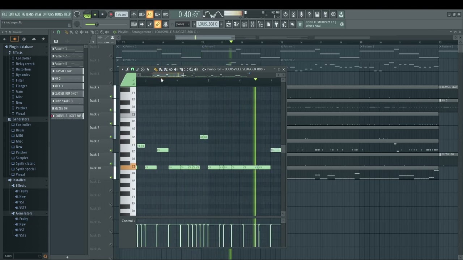Select the CLASSIC CLAP pattern in picker
This screenshot has width=463, height=260.
[x=67, y=71]
